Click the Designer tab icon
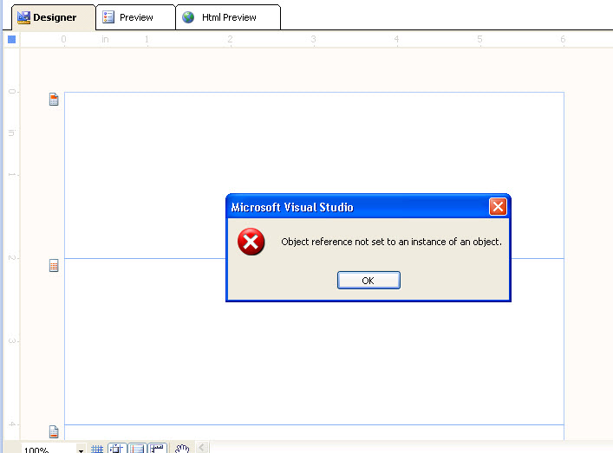The width and height of the screenshot is (613, 453). (x=23, y=17)
